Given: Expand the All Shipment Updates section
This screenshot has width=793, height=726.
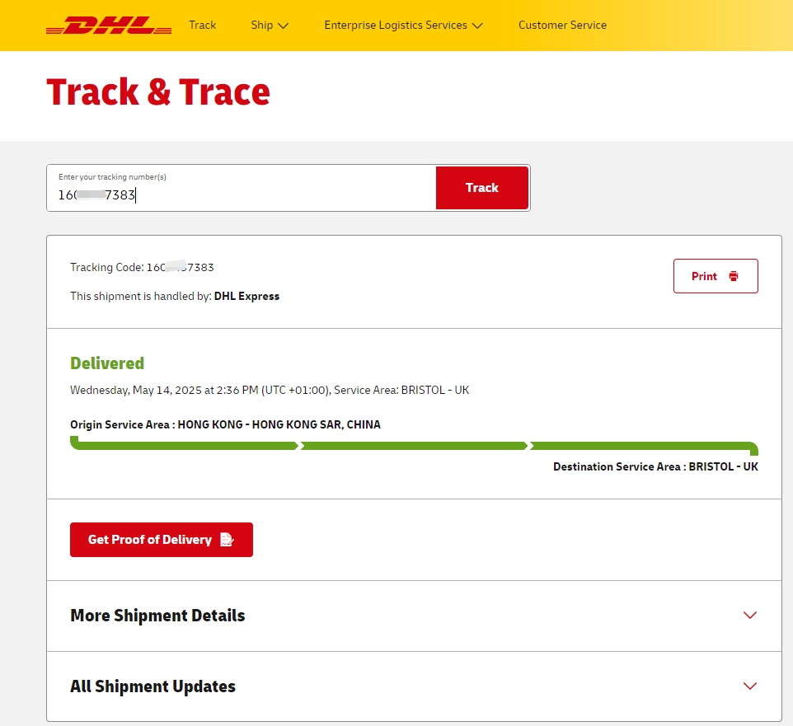Looking at the screenshot, I should coord(414,686).
